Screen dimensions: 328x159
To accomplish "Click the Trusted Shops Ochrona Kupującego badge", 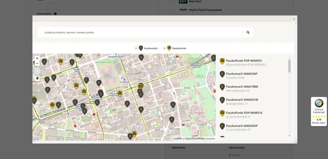I will (319, 111).
